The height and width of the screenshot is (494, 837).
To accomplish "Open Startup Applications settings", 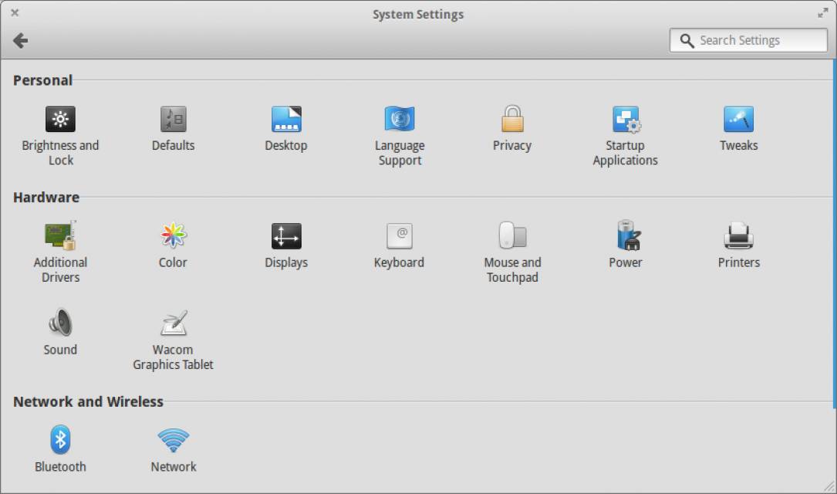I will point(626,120).
